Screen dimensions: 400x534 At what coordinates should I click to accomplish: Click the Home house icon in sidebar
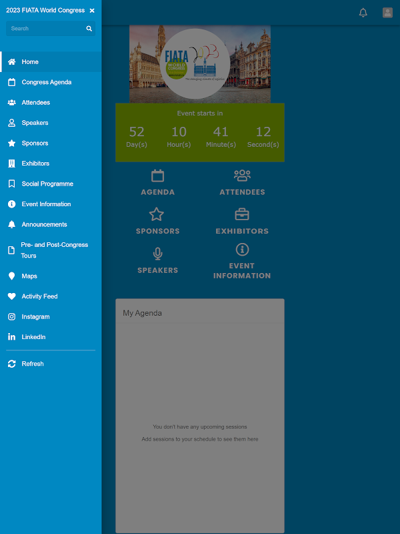point(11,61)
